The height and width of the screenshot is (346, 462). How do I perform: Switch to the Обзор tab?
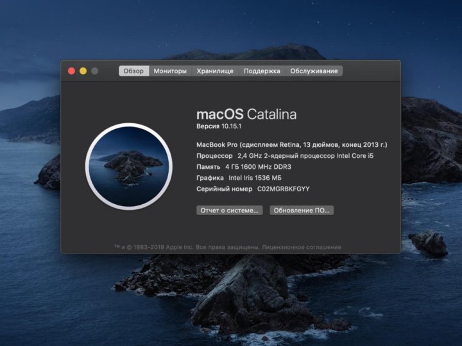coord(133,71)
